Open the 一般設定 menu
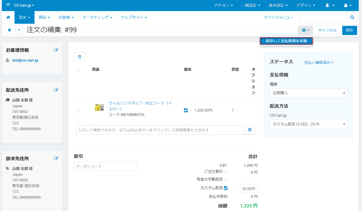 pyautogui.click(x=251, y=5)
